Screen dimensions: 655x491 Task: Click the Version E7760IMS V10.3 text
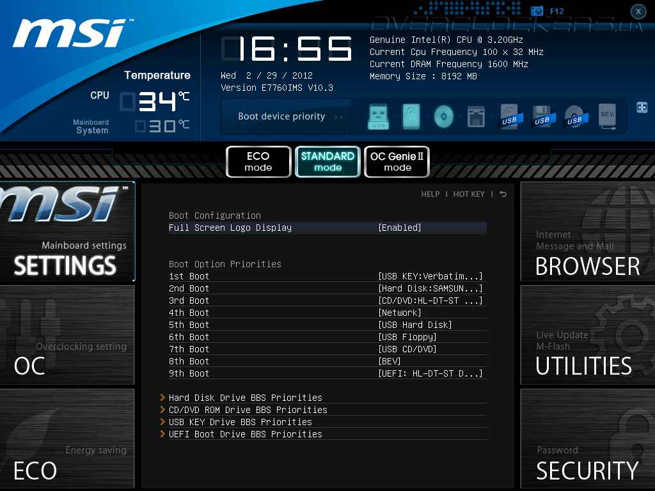276,88
